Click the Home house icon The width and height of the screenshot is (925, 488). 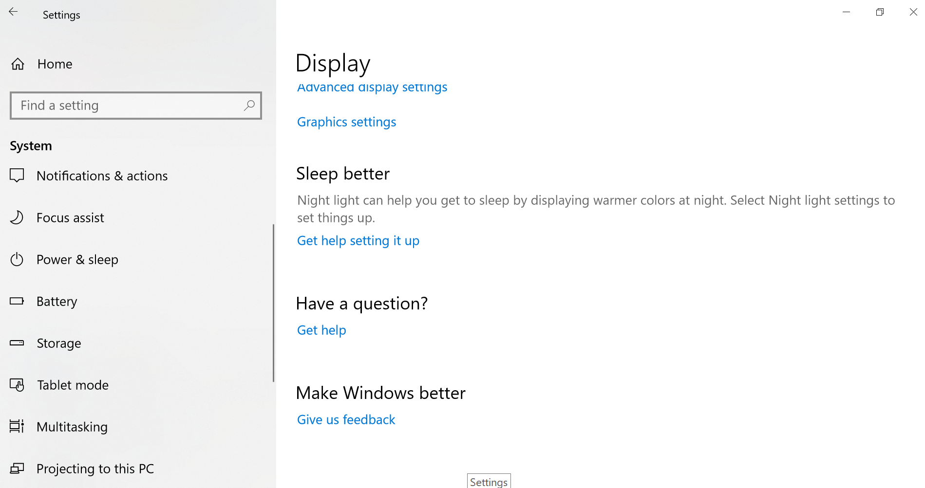pyautogui.click(x=18, y=64)
